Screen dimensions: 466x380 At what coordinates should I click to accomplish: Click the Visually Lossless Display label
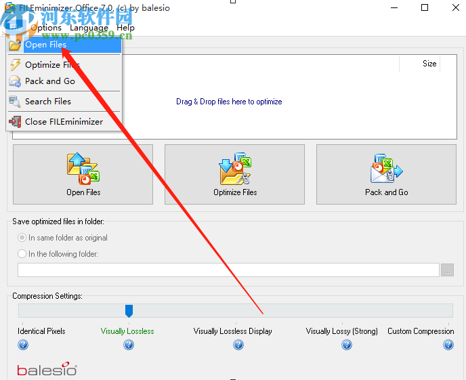pos(233,331)
